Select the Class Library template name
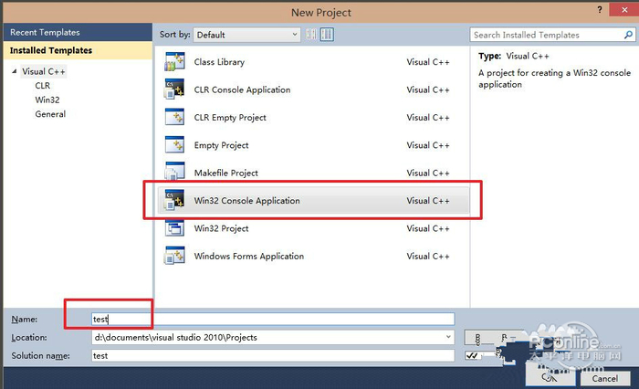Viewport: 639px width, 389px height. click(219, 62)
